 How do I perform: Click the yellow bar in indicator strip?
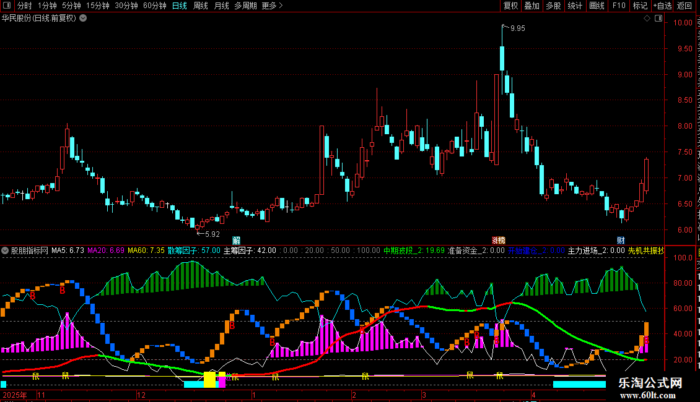click(x=210, y=380)
